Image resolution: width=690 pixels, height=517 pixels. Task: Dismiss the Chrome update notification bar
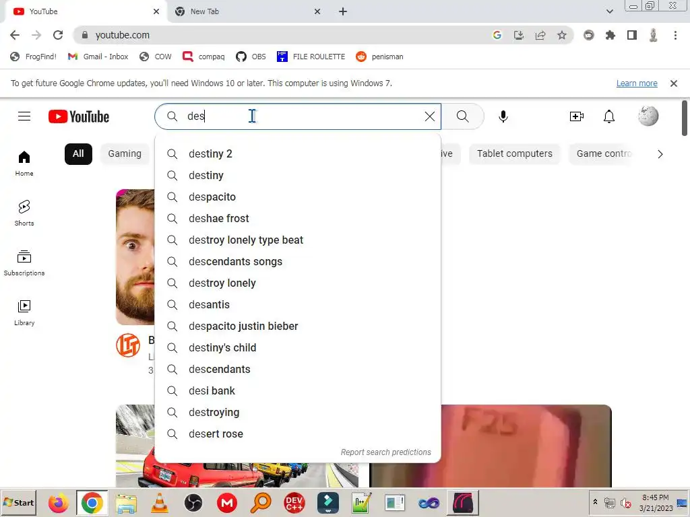[673, 83]
